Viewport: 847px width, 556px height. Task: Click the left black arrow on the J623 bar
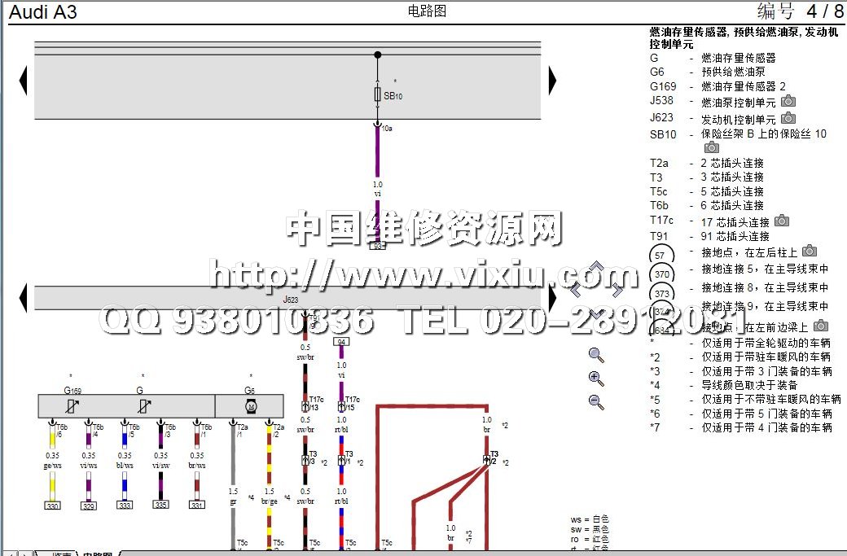click(24, 298)
